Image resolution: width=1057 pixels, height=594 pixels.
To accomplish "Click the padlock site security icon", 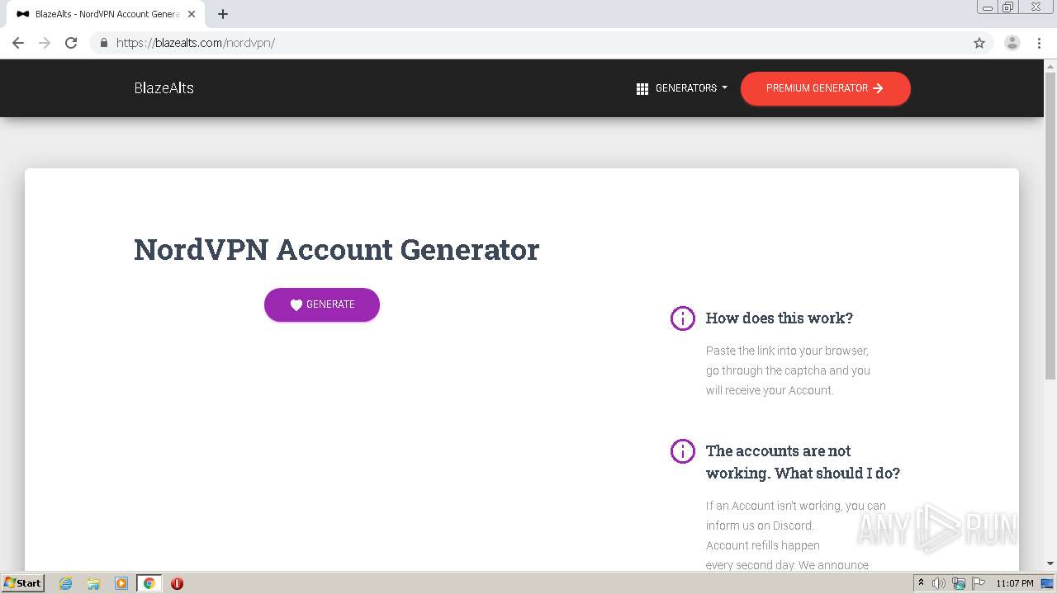I will tap(104, 43).
